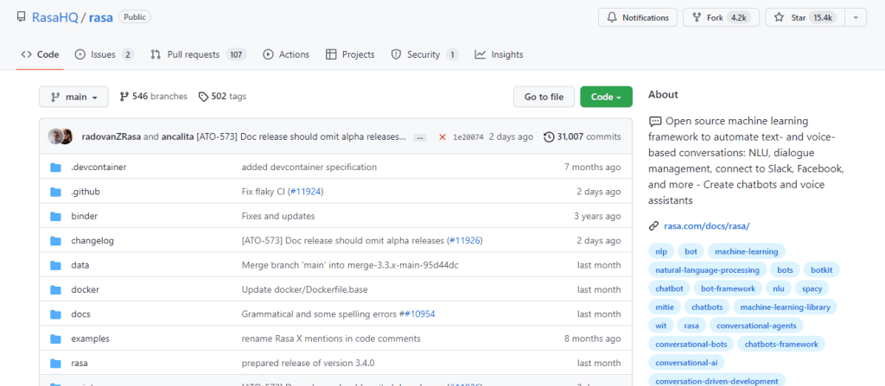This screenshot has height=386, width=885.
Task: Open the Security tab
Action: coord(424,54)
